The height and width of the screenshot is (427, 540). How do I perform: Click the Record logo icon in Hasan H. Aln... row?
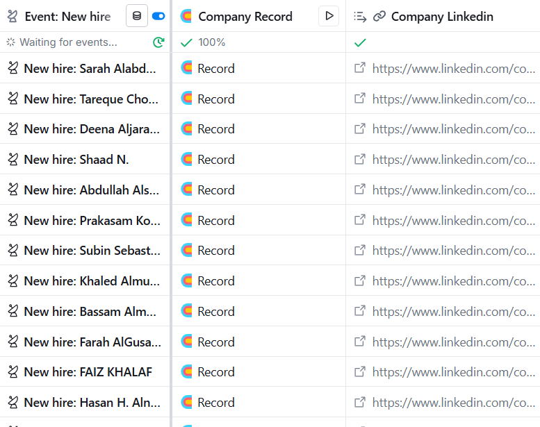click(186, 401)
